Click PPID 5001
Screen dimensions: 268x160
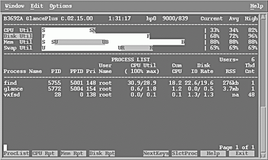tap(77, 83)
